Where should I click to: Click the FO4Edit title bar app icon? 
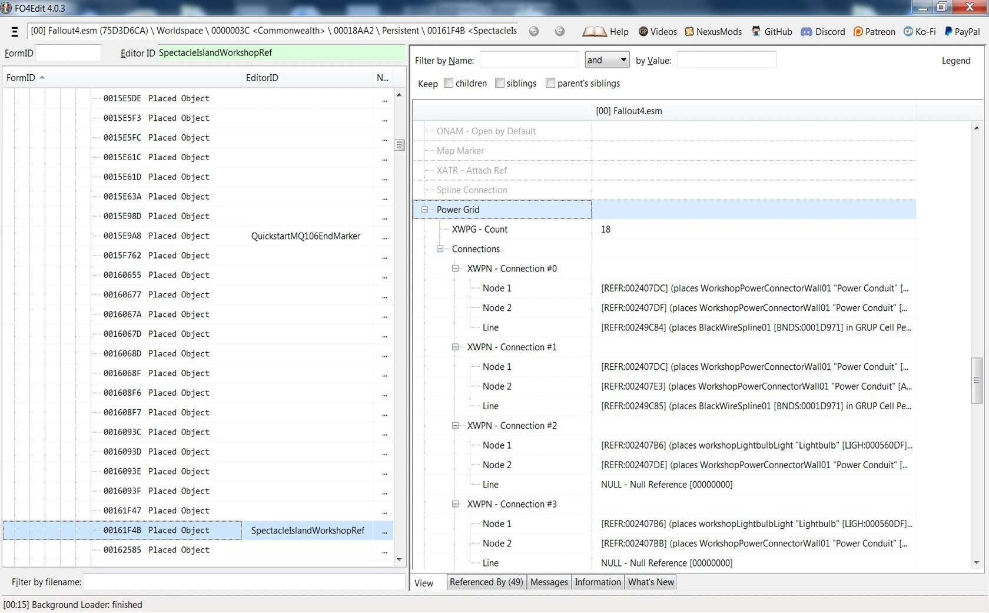pos(6,8)
